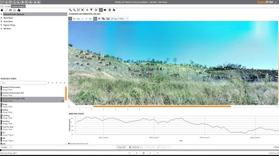The height and width of the screenshot is (156, 279).
Task: Toggle the S filter letter in Available Series
Action: click(x=52, y=83)
